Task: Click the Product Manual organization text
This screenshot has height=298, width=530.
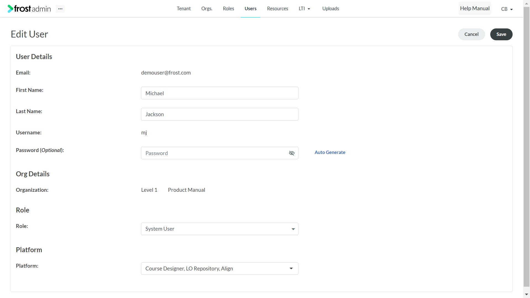Action: click(x=186, y=190)
